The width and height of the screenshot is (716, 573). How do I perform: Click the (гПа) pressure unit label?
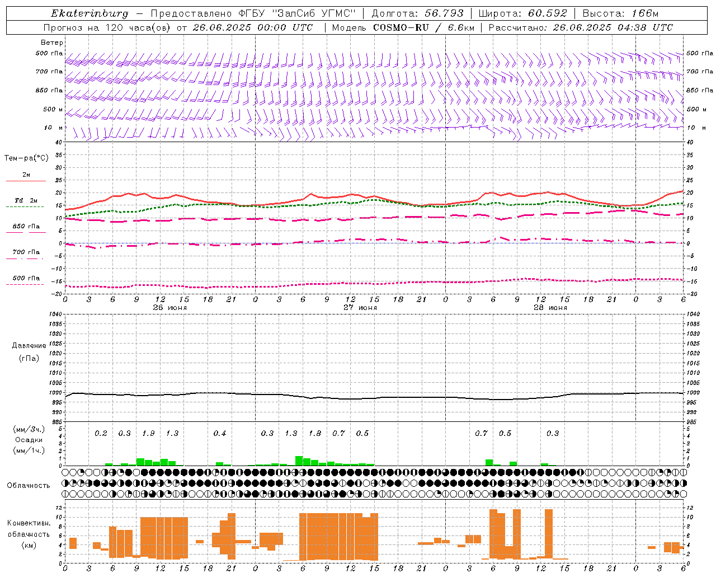29,359
